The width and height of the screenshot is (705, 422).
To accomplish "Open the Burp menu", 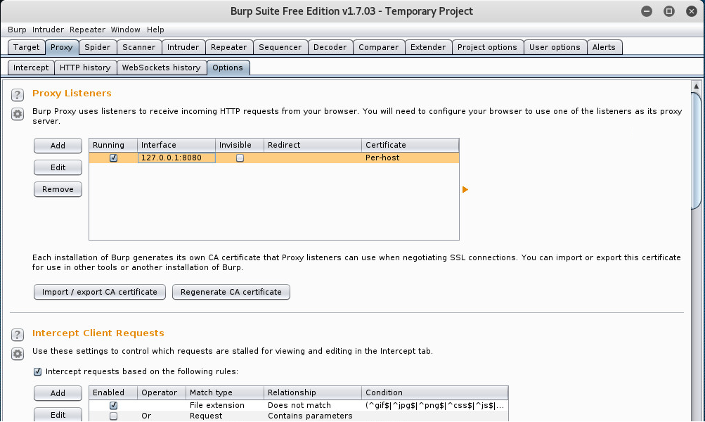I will [x=17, y=30].
